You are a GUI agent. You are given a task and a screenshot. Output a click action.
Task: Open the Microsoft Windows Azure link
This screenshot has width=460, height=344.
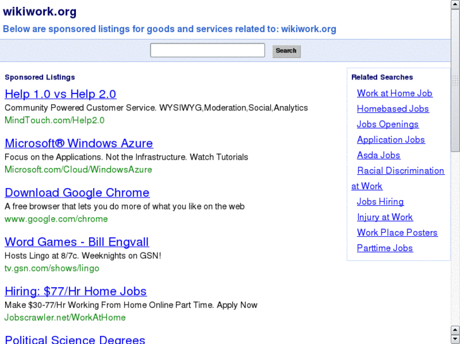pos(79,143)
